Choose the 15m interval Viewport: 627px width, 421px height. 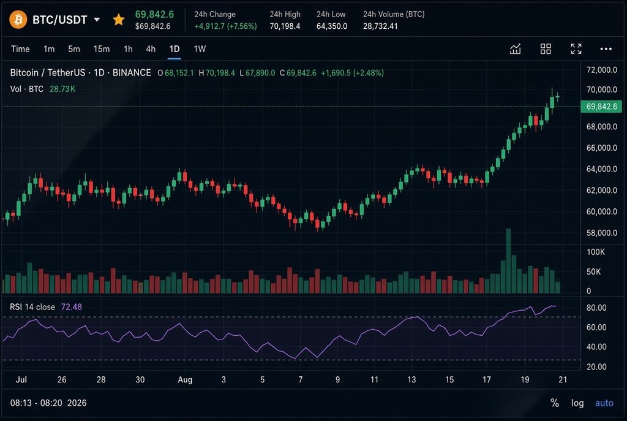(101, 49)
